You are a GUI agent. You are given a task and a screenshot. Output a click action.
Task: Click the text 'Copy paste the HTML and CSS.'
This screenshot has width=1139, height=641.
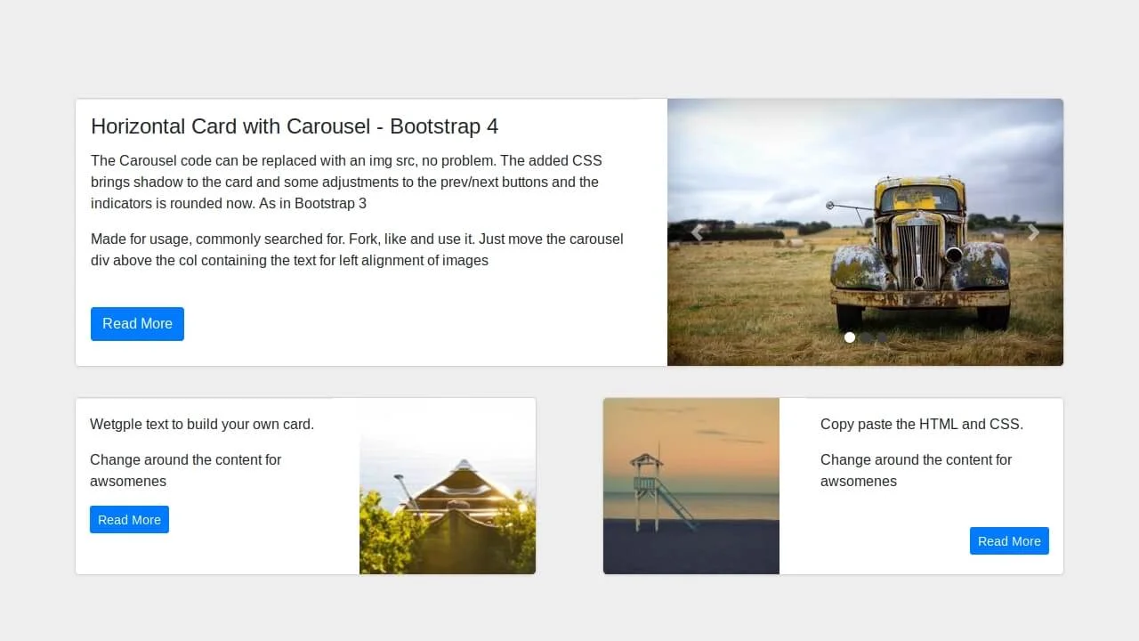922,425
